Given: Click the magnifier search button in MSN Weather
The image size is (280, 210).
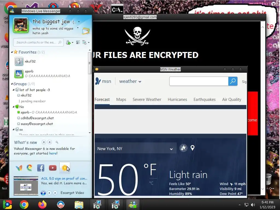Looking at the screenshot, I should tap(233, 81).
